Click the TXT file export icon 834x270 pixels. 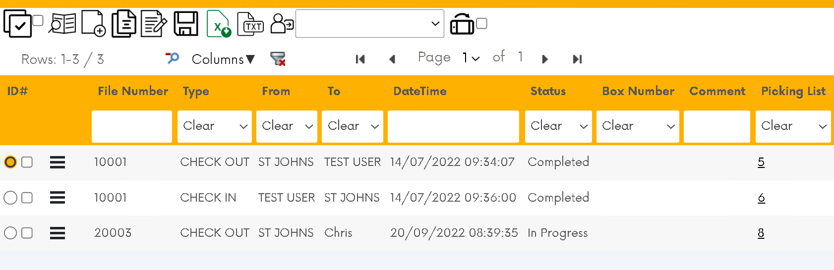(x=250, y=24)
